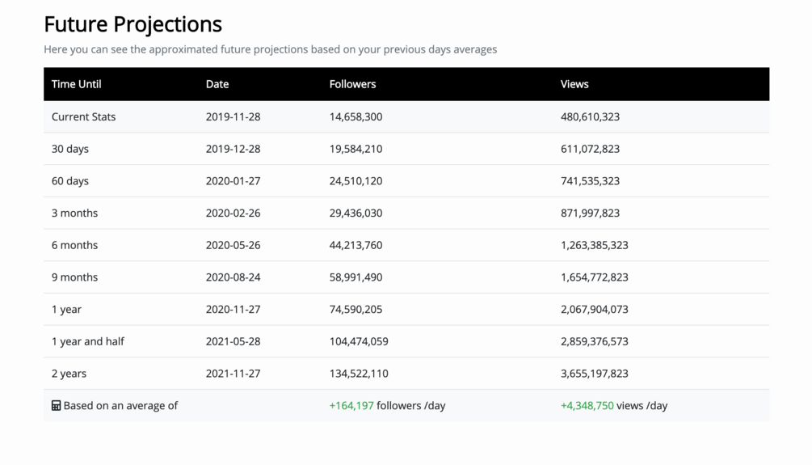Select the 'Current Stats' row label
The height and width of the screenshot is (465, 812).
point(83,116)
